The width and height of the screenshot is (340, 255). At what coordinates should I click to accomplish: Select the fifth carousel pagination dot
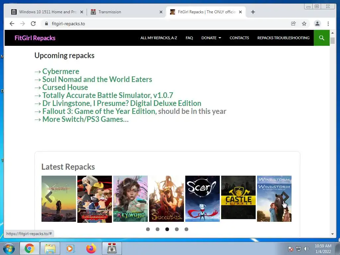(x=187, y=229)
